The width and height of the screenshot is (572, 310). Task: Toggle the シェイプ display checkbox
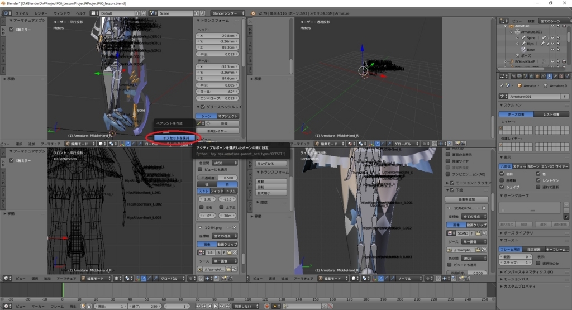tap(502, 187)
